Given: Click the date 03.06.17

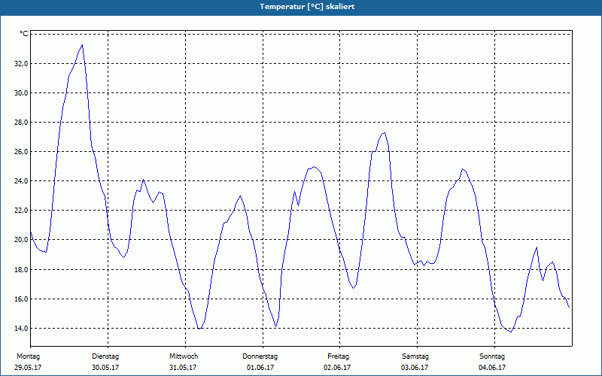Looking at the screenshot, I should click(x=415, y=368).
